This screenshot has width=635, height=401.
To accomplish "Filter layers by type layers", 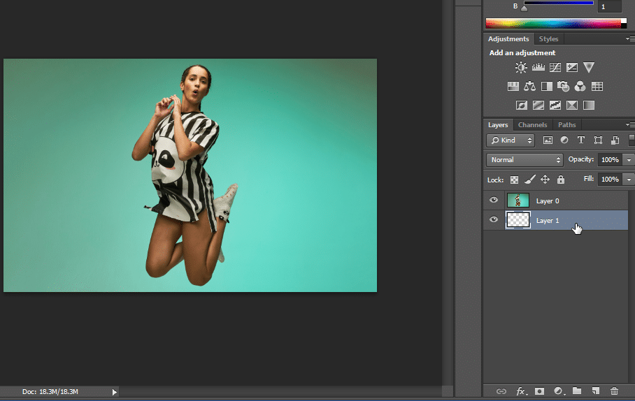I will (x=581, y=140).
